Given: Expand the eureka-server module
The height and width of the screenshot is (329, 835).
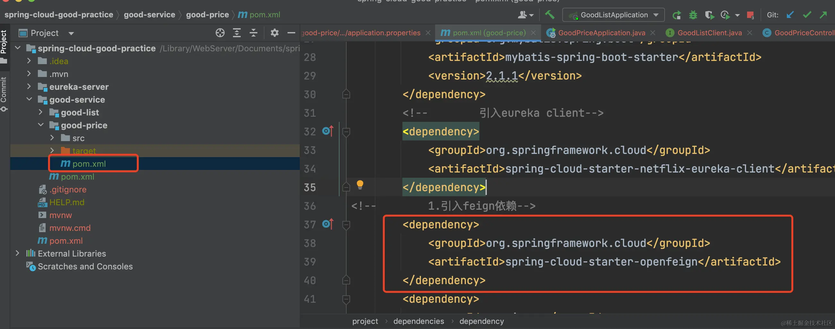Looking at the screenshot, I should coord(29,87).
